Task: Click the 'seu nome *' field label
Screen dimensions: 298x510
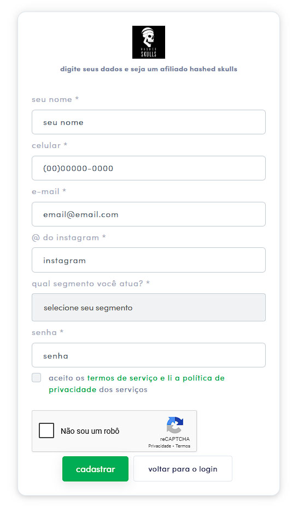Action: [x=55, y=99]
